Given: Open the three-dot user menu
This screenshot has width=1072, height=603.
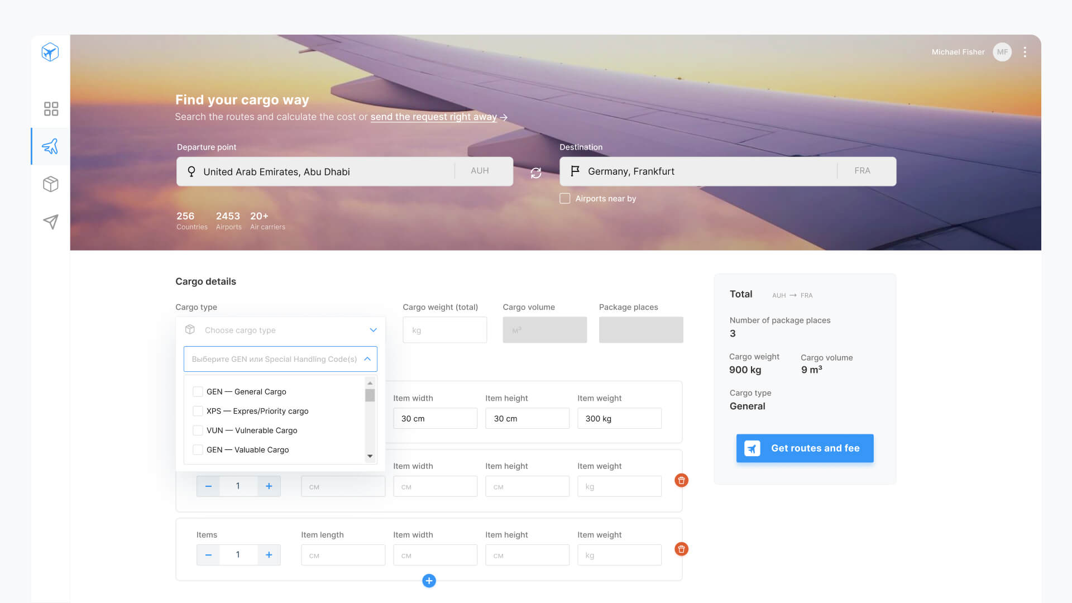Looking at the screenshot, I should (x=1025, y=52).
